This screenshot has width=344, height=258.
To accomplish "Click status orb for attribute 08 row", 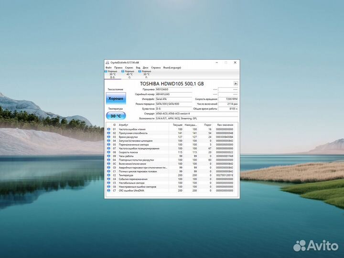I will pyautogui.click(x=108, y=152).
